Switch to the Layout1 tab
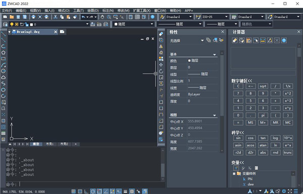The width and height of the screenshot is (303, 194). (x=49, y=144)
